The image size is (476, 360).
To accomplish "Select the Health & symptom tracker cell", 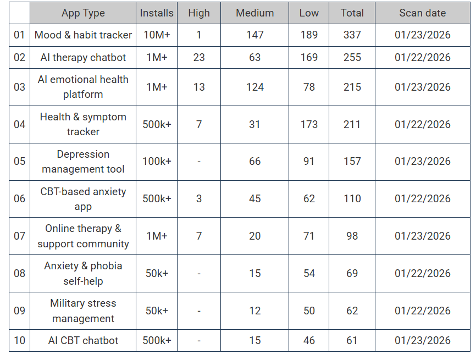I will pyautogui.click(x=83, y=124).
